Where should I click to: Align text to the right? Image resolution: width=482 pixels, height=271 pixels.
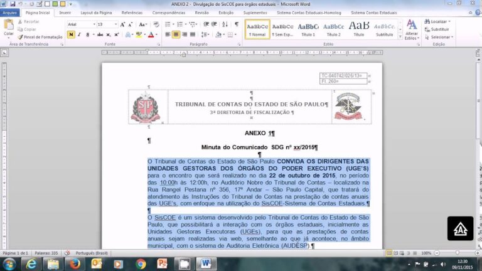click(185, 35)
